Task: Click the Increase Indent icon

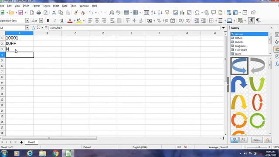Action: 197,20
